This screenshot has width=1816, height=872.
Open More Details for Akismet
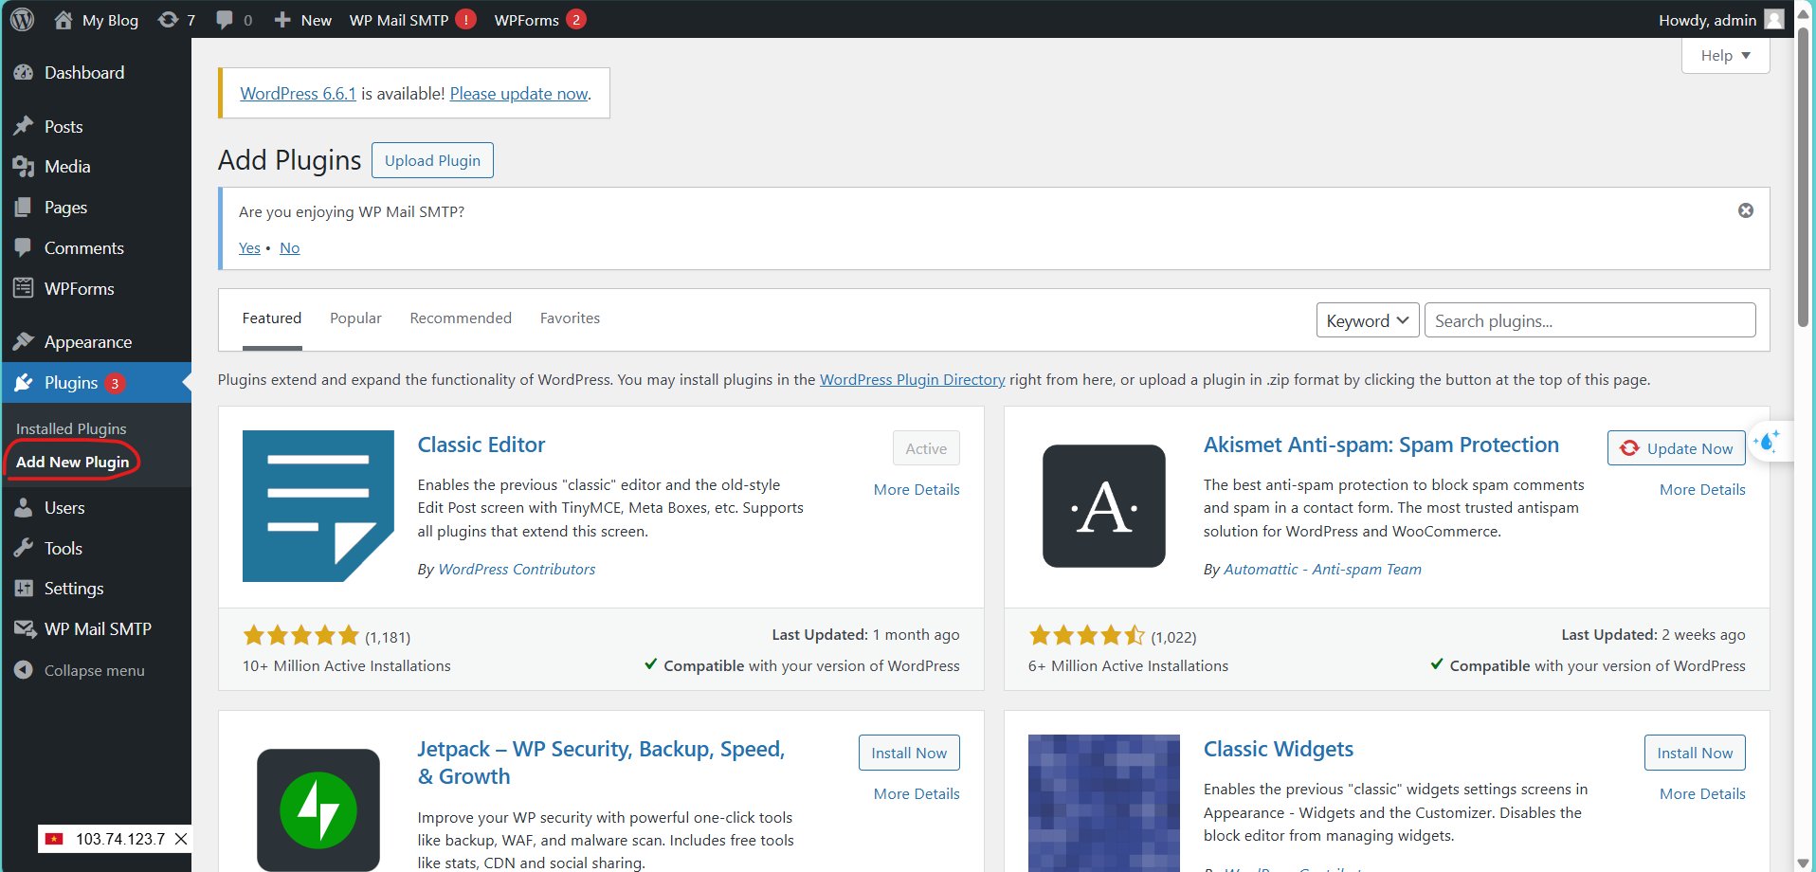[x=1702, y=490]
